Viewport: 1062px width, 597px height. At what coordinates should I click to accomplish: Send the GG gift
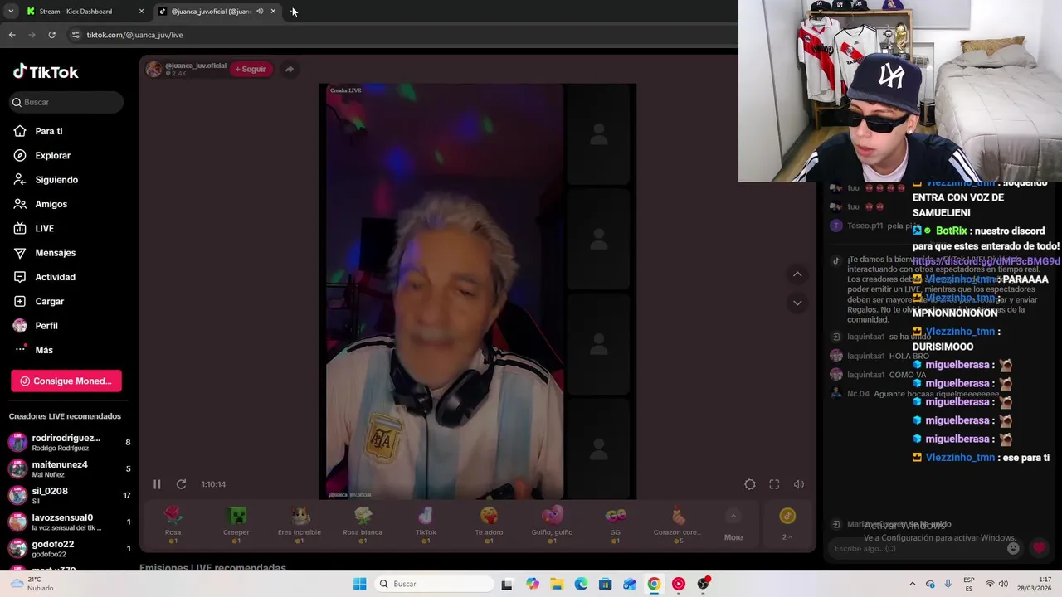coord(616,525)
